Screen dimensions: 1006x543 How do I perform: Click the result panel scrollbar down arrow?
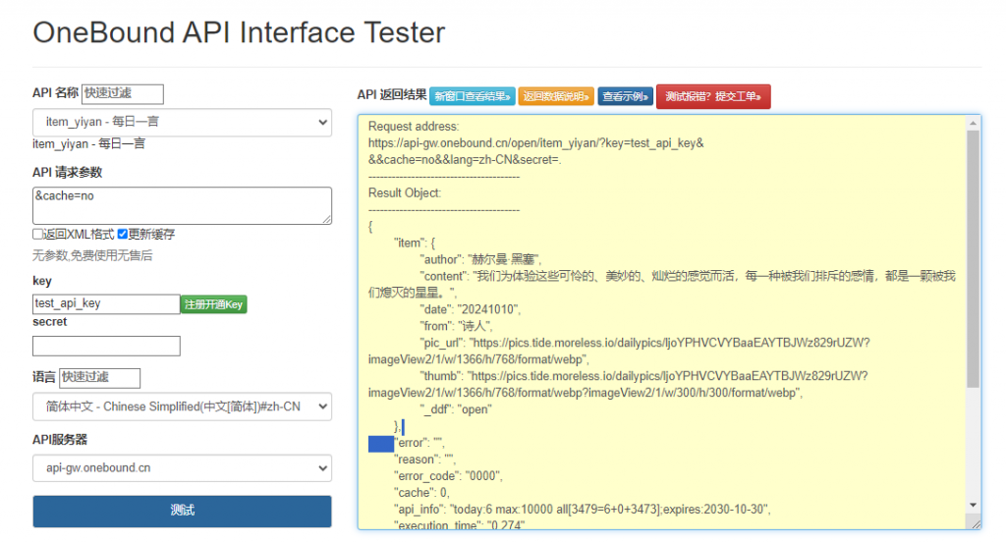973,504
